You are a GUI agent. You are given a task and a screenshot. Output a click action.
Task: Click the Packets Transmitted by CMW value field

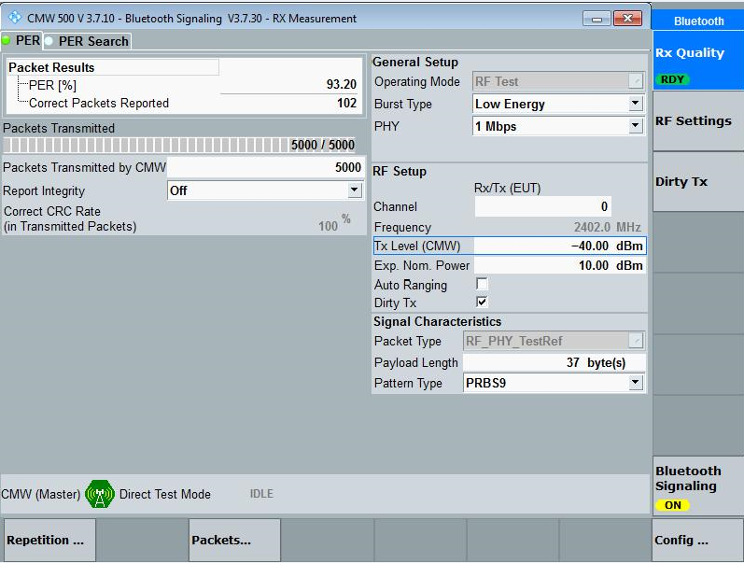(x=266, y=167)
